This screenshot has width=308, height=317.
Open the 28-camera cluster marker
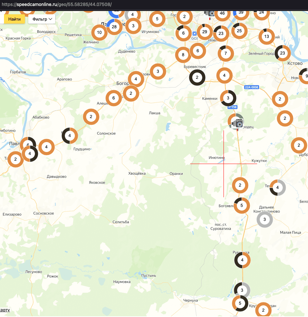click(x=114, y=27)
